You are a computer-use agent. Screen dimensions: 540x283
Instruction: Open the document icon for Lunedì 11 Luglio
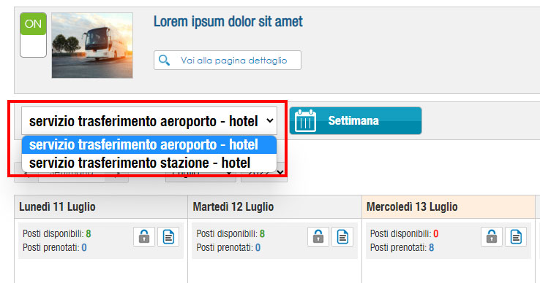168,236
